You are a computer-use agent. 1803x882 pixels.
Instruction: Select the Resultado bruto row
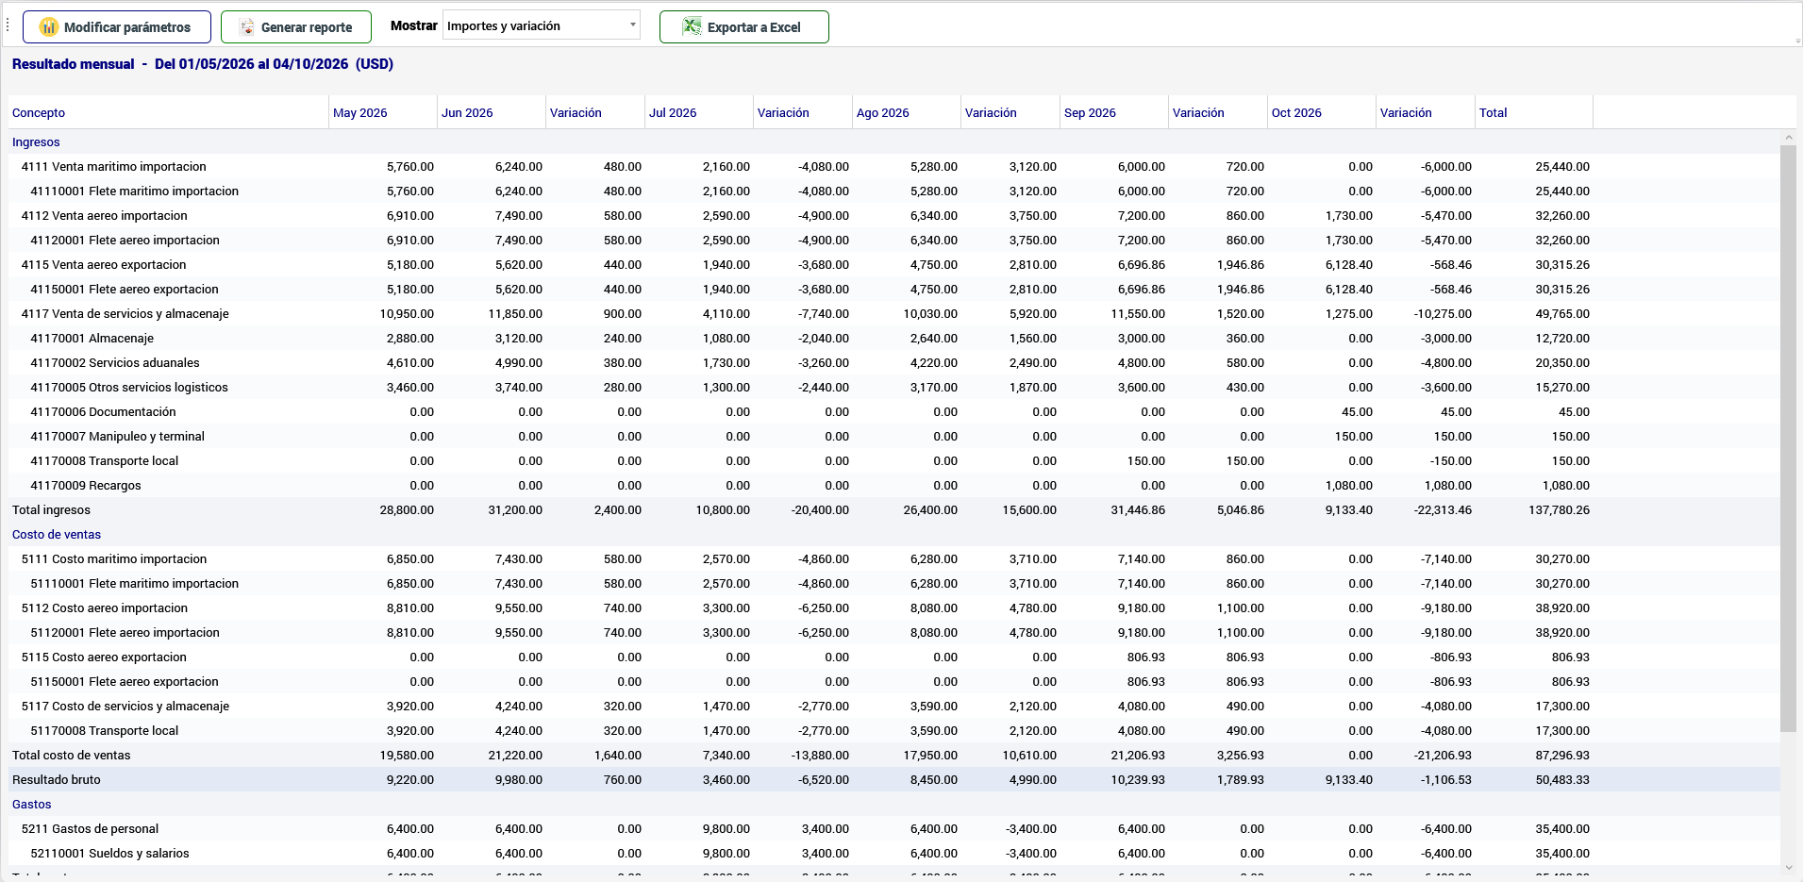[893, 780]
